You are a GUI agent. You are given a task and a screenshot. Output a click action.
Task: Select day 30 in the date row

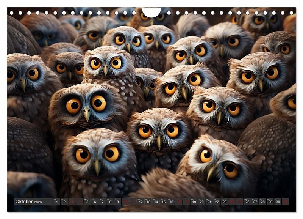(x=278, y=202)
